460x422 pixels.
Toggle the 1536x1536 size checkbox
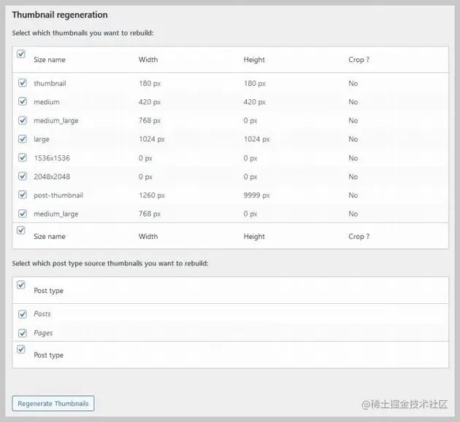click(x=23, y=157)
